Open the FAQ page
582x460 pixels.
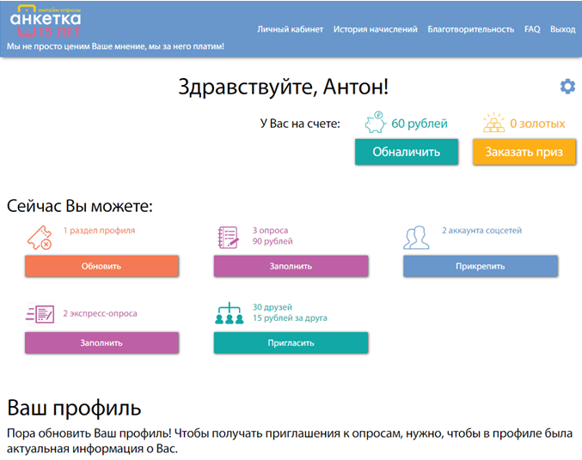532,29
